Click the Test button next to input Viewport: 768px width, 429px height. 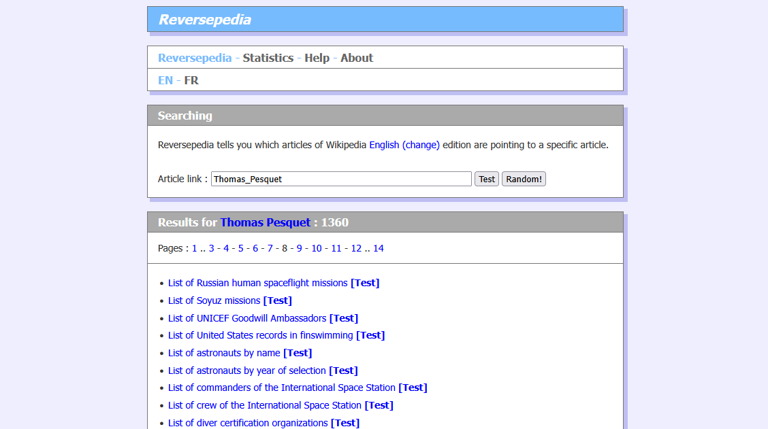coord(486,179)
